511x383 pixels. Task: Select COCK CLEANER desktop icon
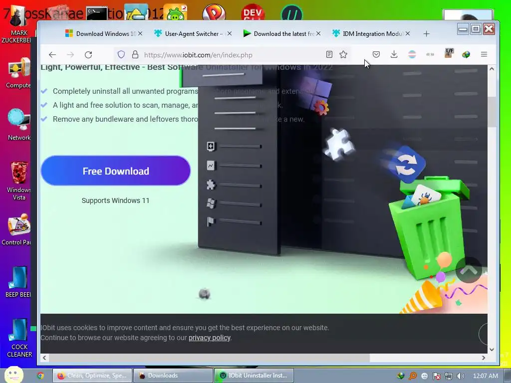point(19,338)
